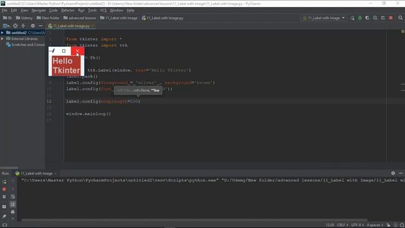Viewport: 405px width, 228px height.
Task: Open the CRLF line separator selector
Action: pyautogui.click(x=342, y=225)
